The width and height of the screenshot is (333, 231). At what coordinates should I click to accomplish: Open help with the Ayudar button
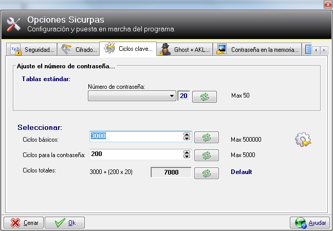(309, 222)
